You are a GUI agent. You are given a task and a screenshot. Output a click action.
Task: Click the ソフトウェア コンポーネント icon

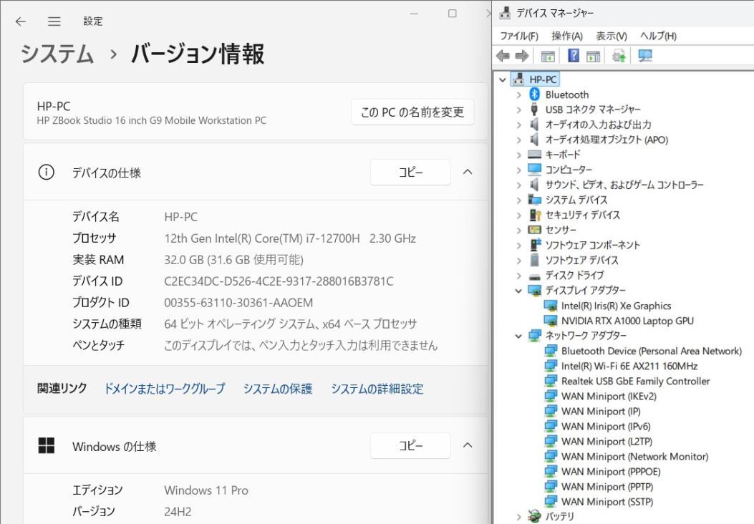click(535, 245)
